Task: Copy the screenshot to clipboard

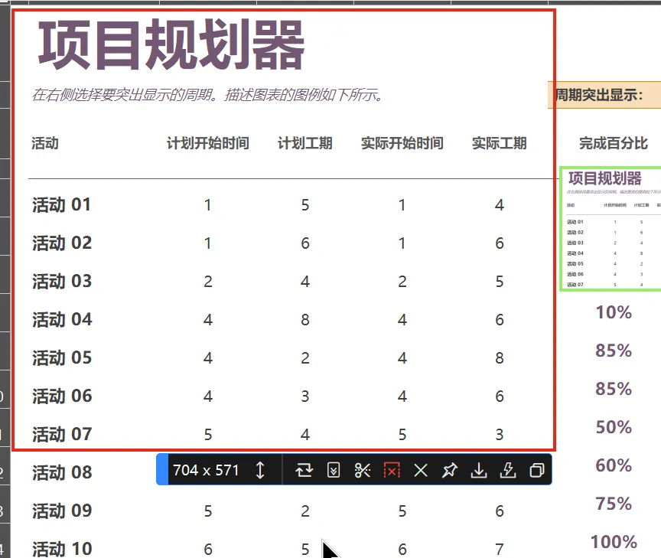Action: [536, 471]
